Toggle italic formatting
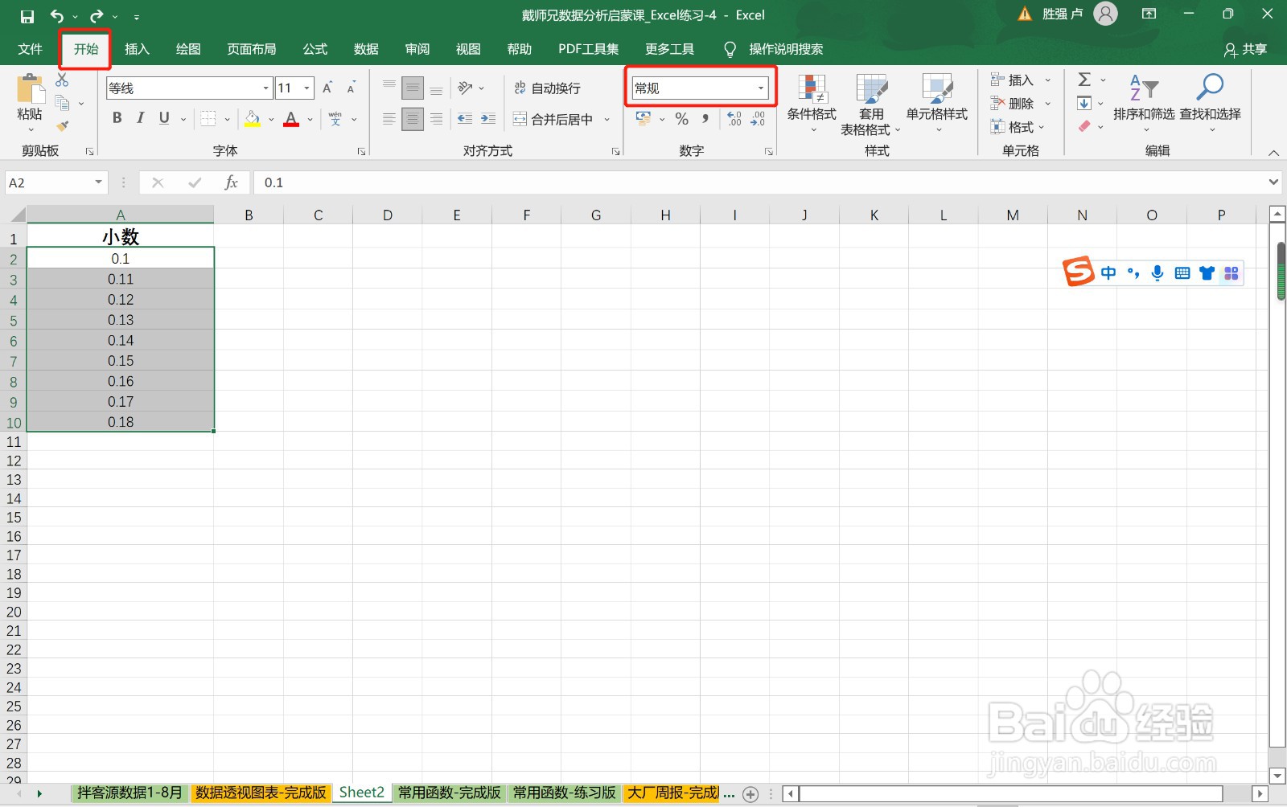The width and height of the screenshot is (1287, 807). [x=140, y=118]
